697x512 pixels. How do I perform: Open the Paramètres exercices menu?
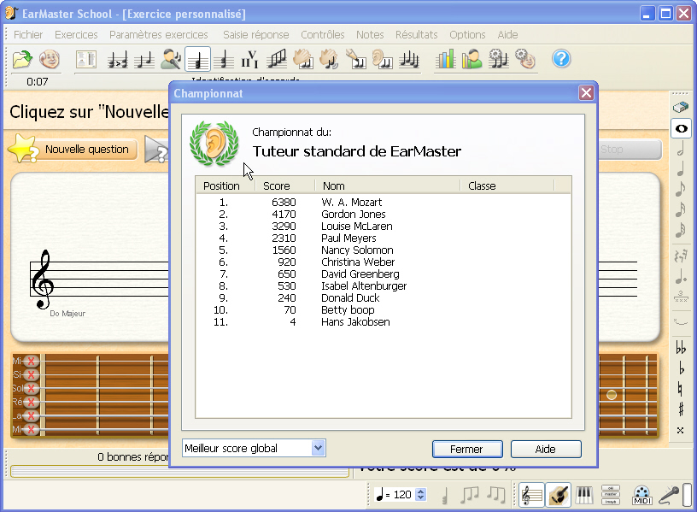click(x=159, y=35)
